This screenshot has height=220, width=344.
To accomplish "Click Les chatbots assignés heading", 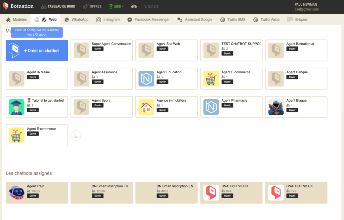I will (29, 173).
